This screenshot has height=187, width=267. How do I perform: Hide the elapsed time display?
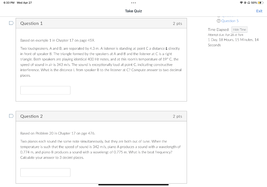pyautogui.click(x=239, y=30)
